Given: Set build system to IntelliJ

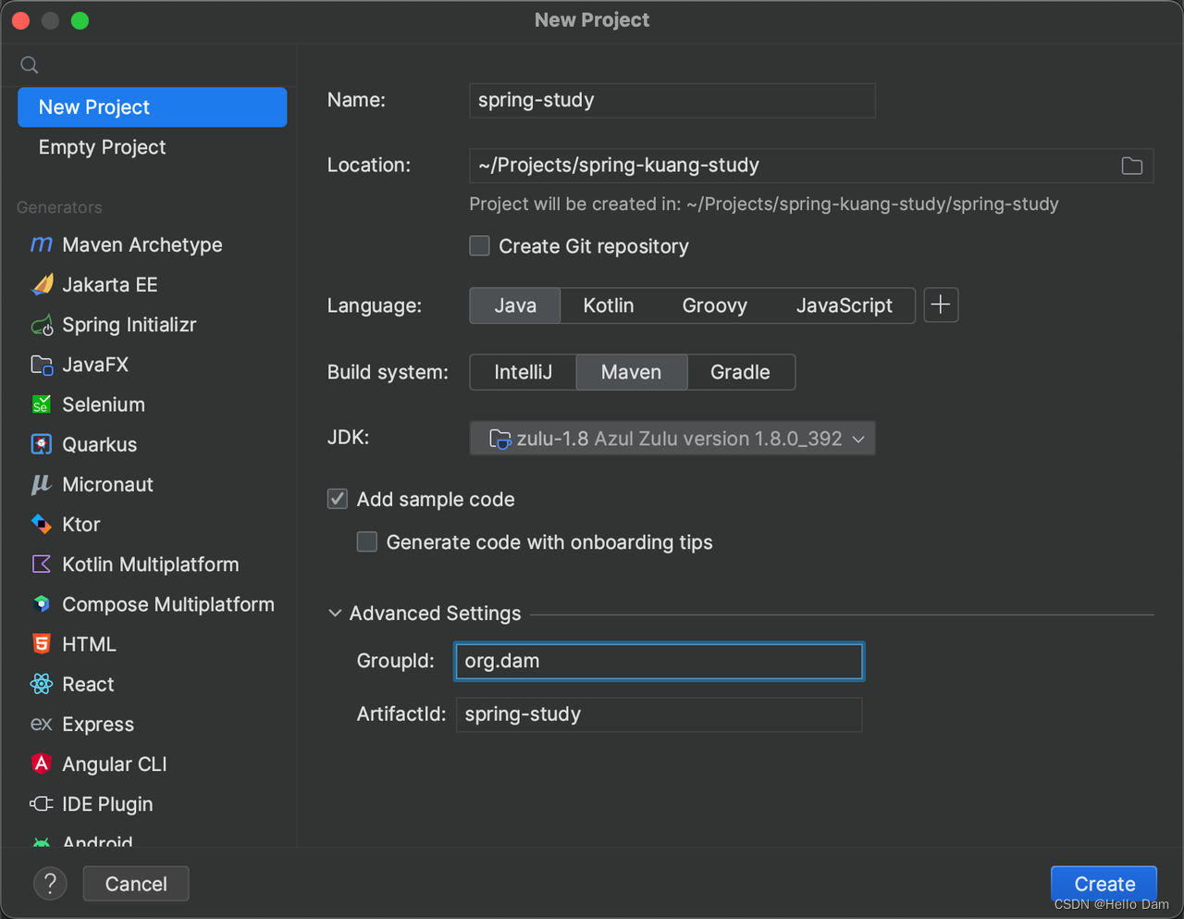Looking at the screenshot, I should 523,372.
